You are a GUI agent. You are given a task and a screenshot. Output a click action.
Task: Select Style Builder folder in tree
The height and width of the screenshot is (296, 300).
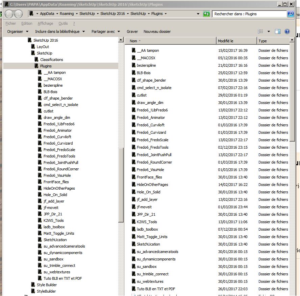click(47, 285)
